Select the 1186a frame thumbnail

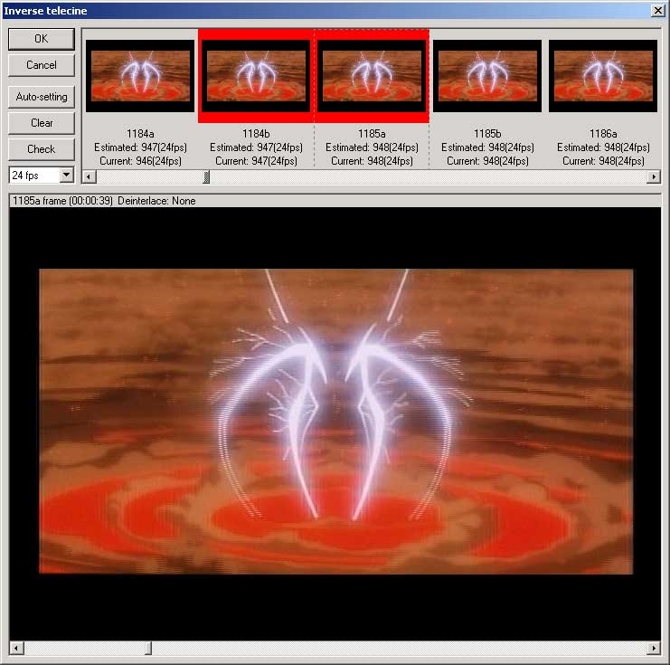603,76
